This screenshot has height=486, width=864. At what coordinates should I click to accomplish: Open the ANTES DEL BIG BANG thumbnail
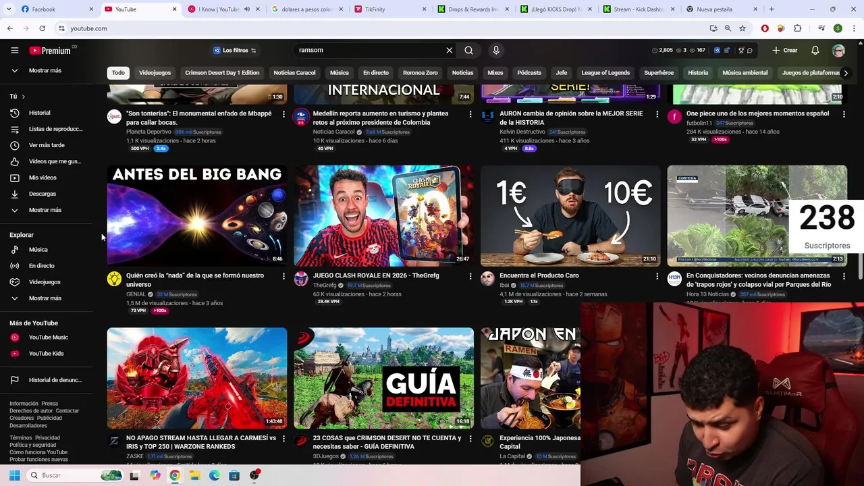point(197,216)
